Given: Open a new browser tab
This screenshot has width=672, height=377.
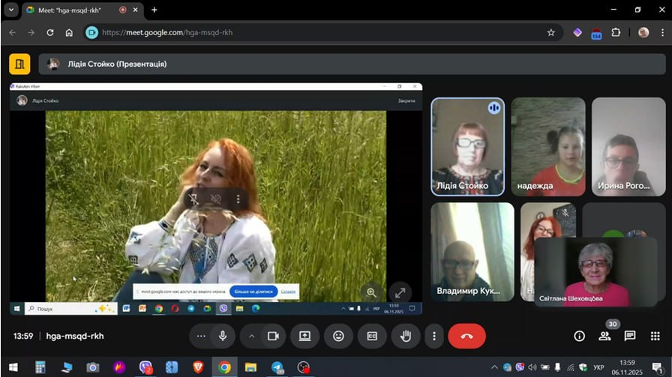Looking at the screenshot, I should pyautogui.click(x=154, y=10).
